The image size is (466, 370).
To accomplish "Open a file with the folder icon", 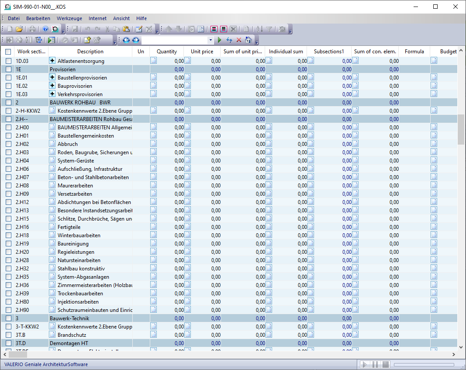I will 19,29.
